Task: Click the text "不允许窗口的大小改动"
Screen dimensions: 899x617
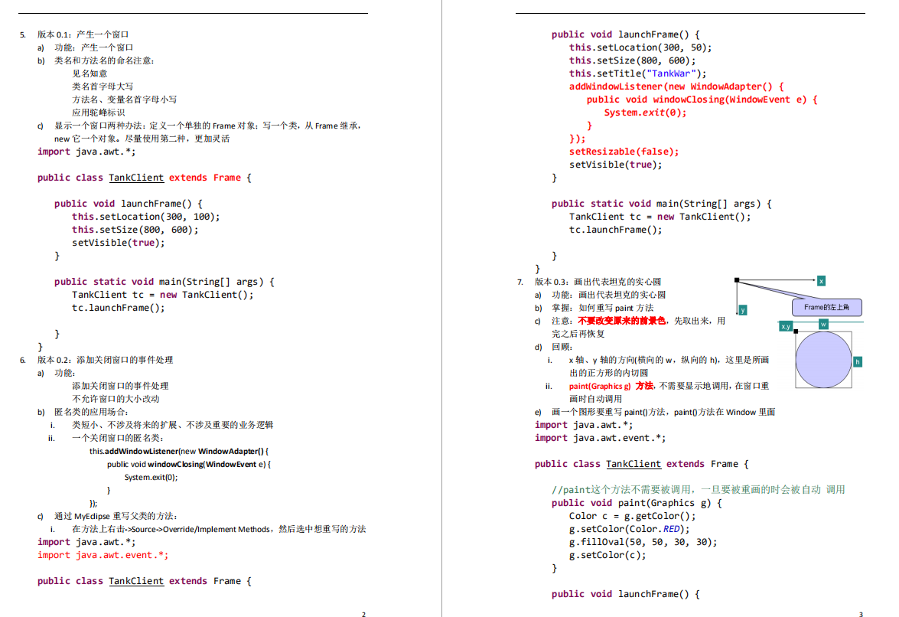Action: tap(116, 399)
